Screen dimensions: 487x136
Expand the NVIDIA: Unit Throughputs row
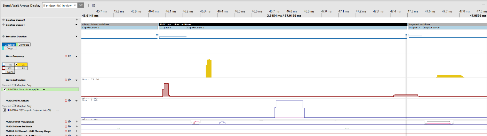click(x=77, y=122)
